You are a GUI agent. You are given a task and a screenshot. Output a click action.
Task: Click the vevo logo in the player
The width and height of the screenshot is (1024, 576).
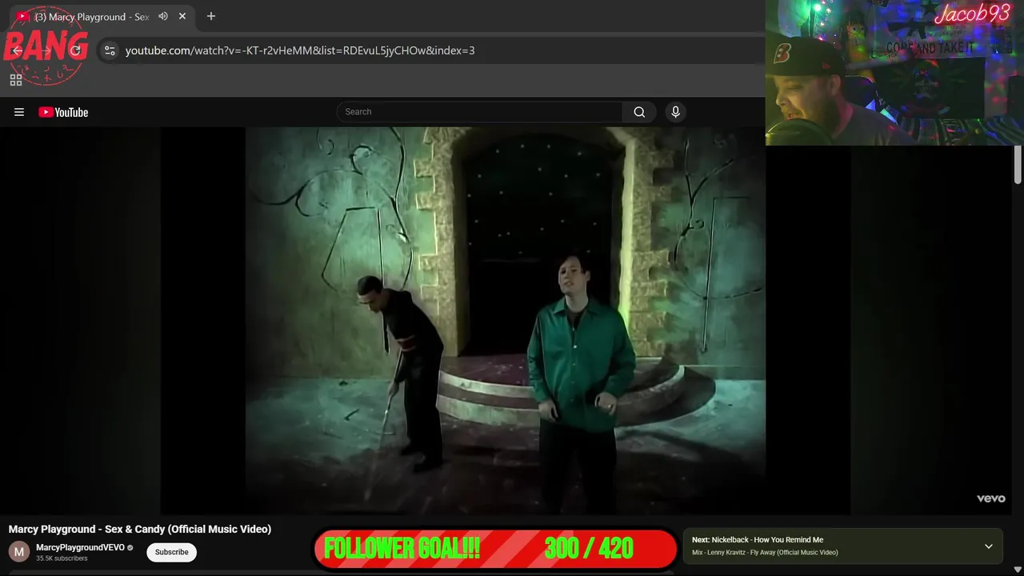990,498
